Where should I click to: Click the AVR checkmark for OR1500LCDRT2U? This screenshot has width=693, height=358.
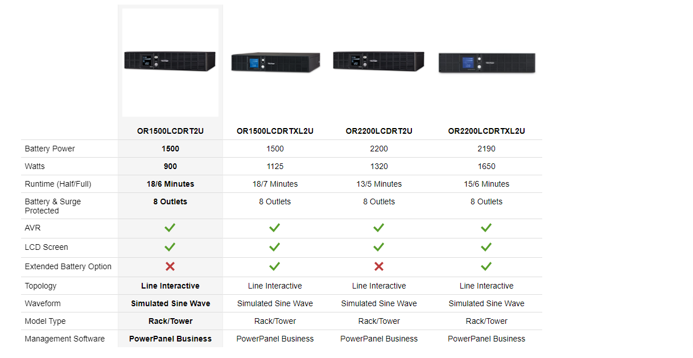(x=170, y=228)
